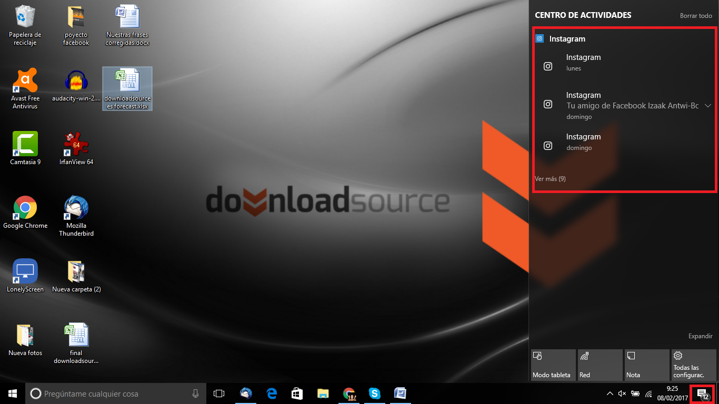Select the audacity-win installer icon
This screenshot has height=404, width=719.
point(76,85)
